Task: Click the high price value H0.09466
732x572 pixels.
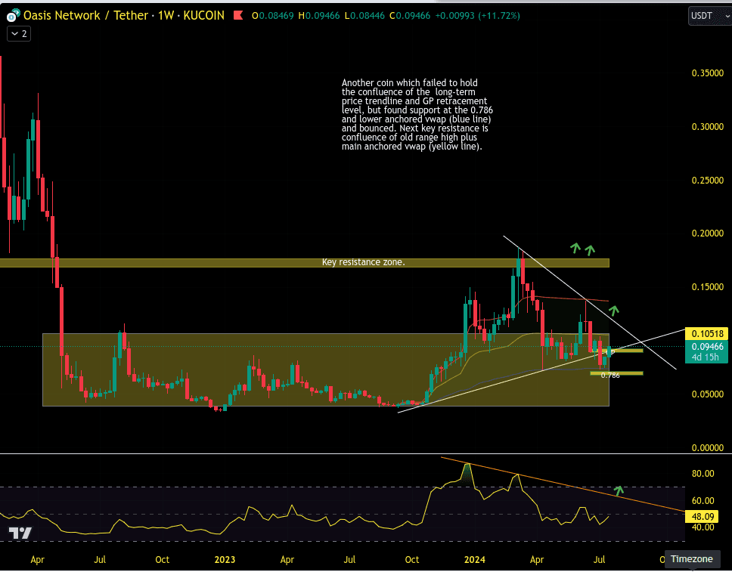Action: (x=319, y=16)
